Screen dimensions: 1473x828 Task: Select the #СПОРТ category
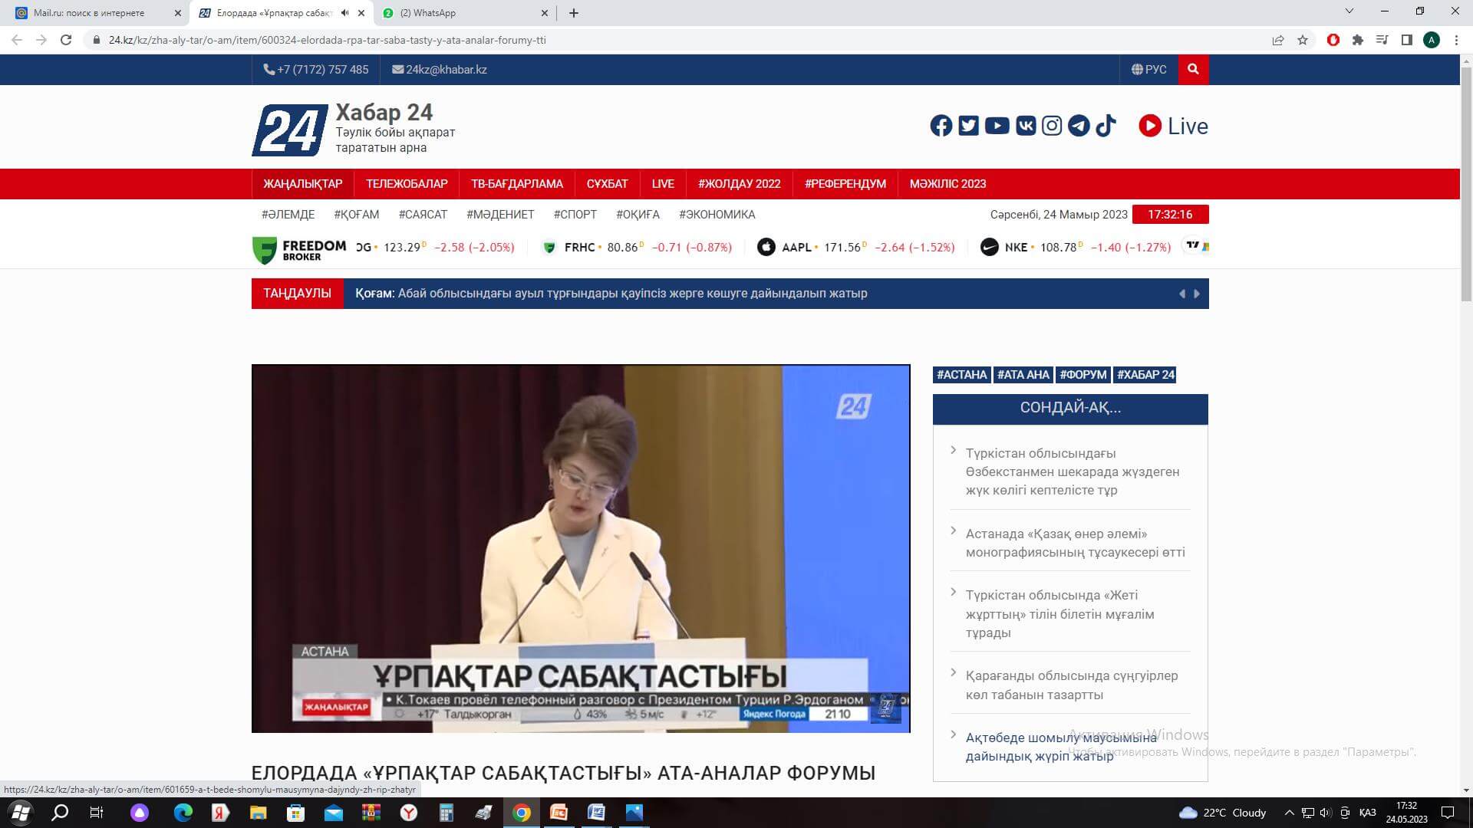click(x=575, y=215)
